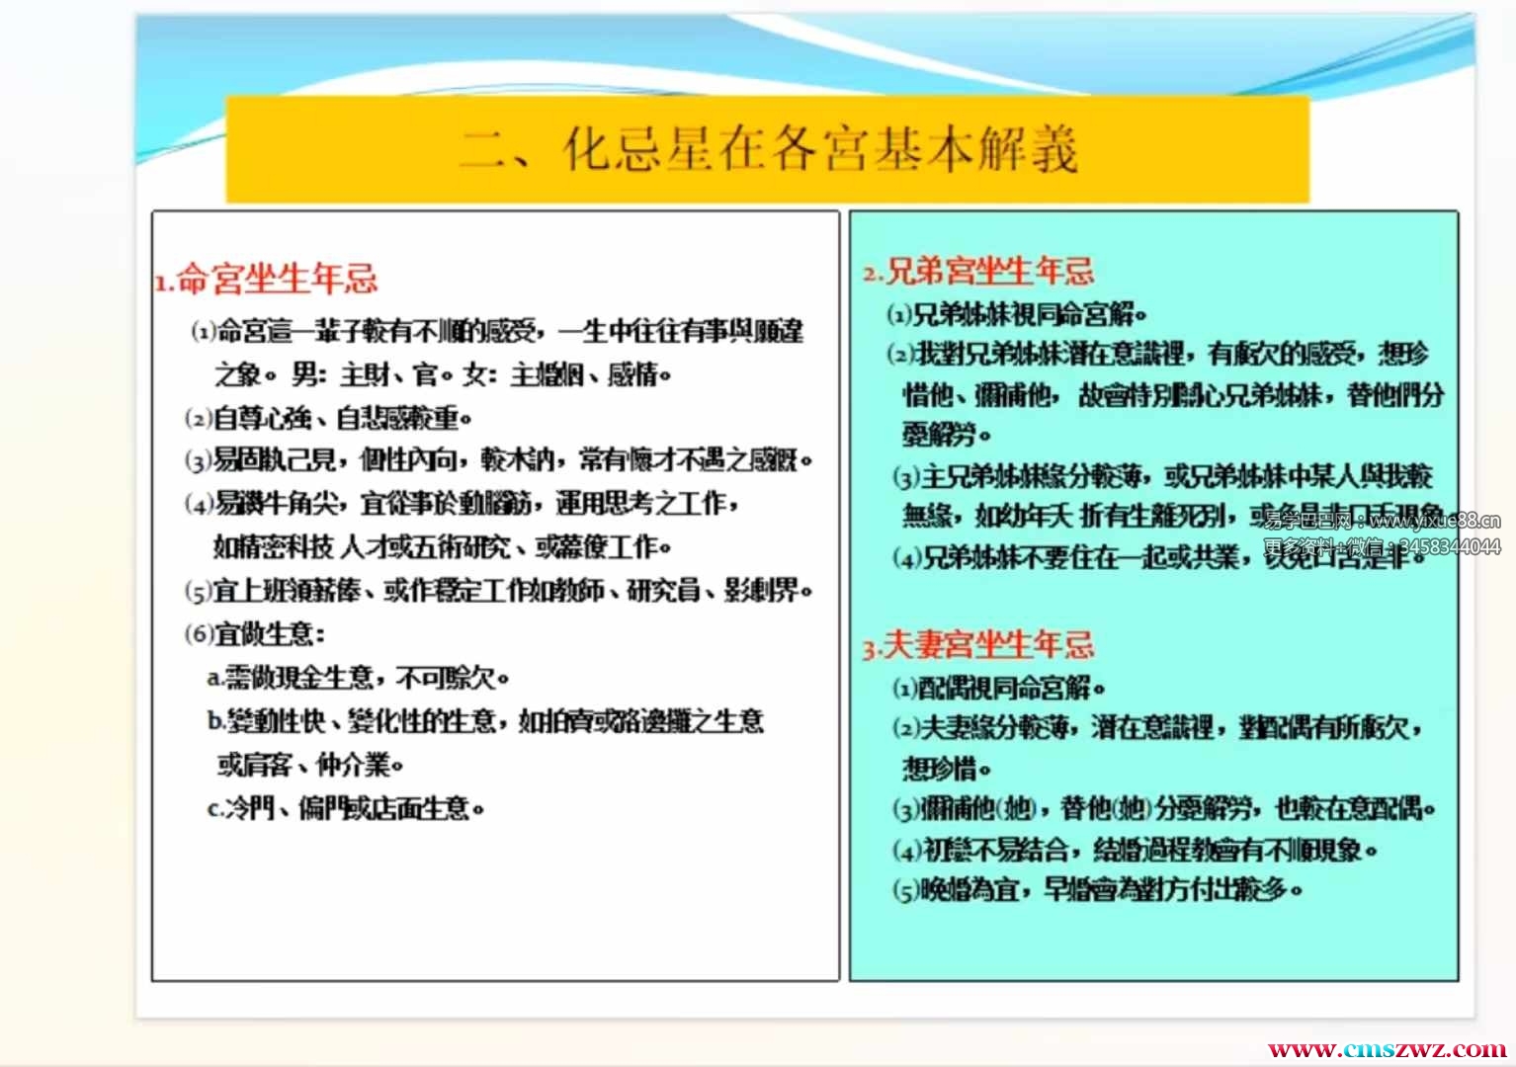The image size is (1516, 1067).
Task: Select the heading 1.命宮坐生年忌
Action: click(x=267, y=280)
